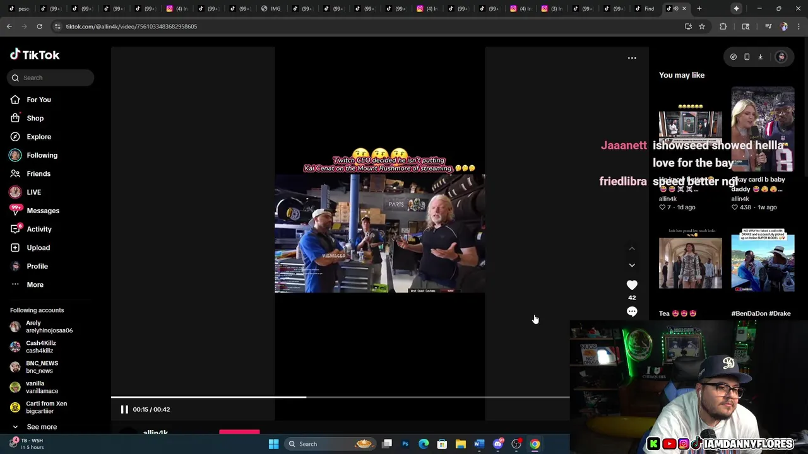The image size is (808, 454).
Task: Go to next video with down chevron
Action: [x=632, y=265]
